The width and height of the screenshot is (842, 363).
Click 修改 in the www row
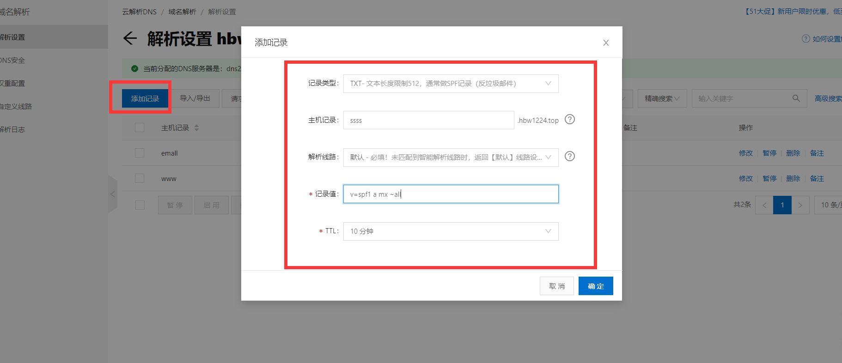pyautogui.click(x=745, y=178)
